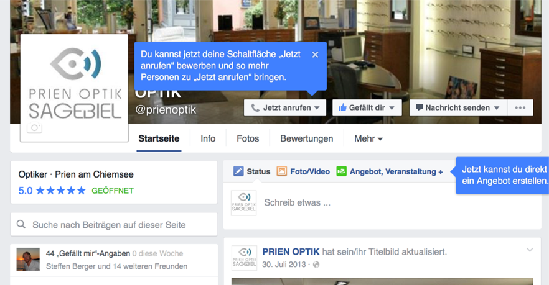The width and height of the screenshot is (549, 285).
Task: Click the green Angebot, Veranstaltung icon
Action: coord(341,171)
